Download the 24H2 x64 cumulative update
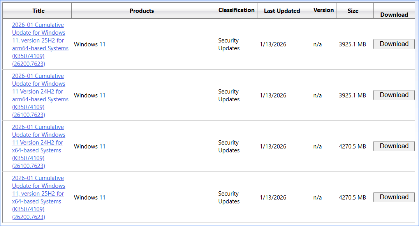The height and width of the screenshot is (226, 419). click(x=394, y=146)
